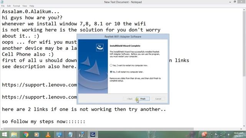Screen dimensions: 246x138
Task: Select 'Yes, I want to restart my computer now'
Action: pos(129,66)
